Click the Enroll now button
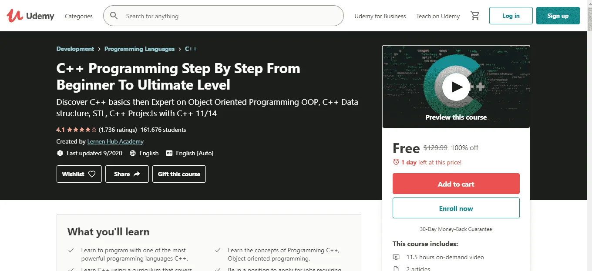592x271 pixels. (x=456, y=208)
